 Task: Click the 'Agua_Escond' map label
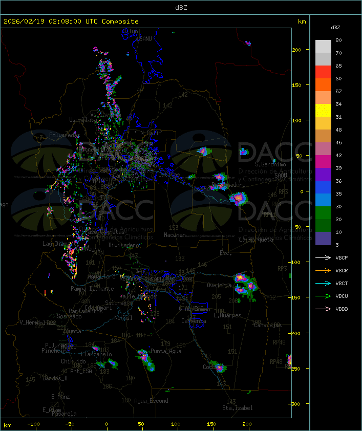point(151,401)
